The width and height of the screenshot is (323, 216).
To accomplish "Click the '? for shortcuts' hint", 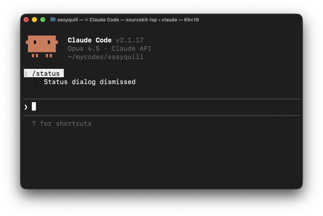I will [x=62, y=124].
